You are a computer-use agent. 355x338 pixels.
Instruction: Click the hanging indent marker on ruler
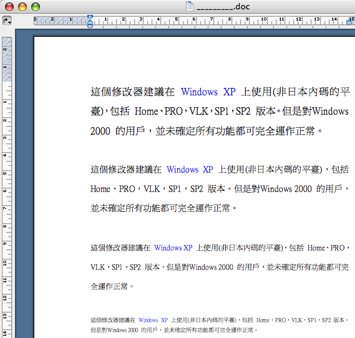(90, 22)
